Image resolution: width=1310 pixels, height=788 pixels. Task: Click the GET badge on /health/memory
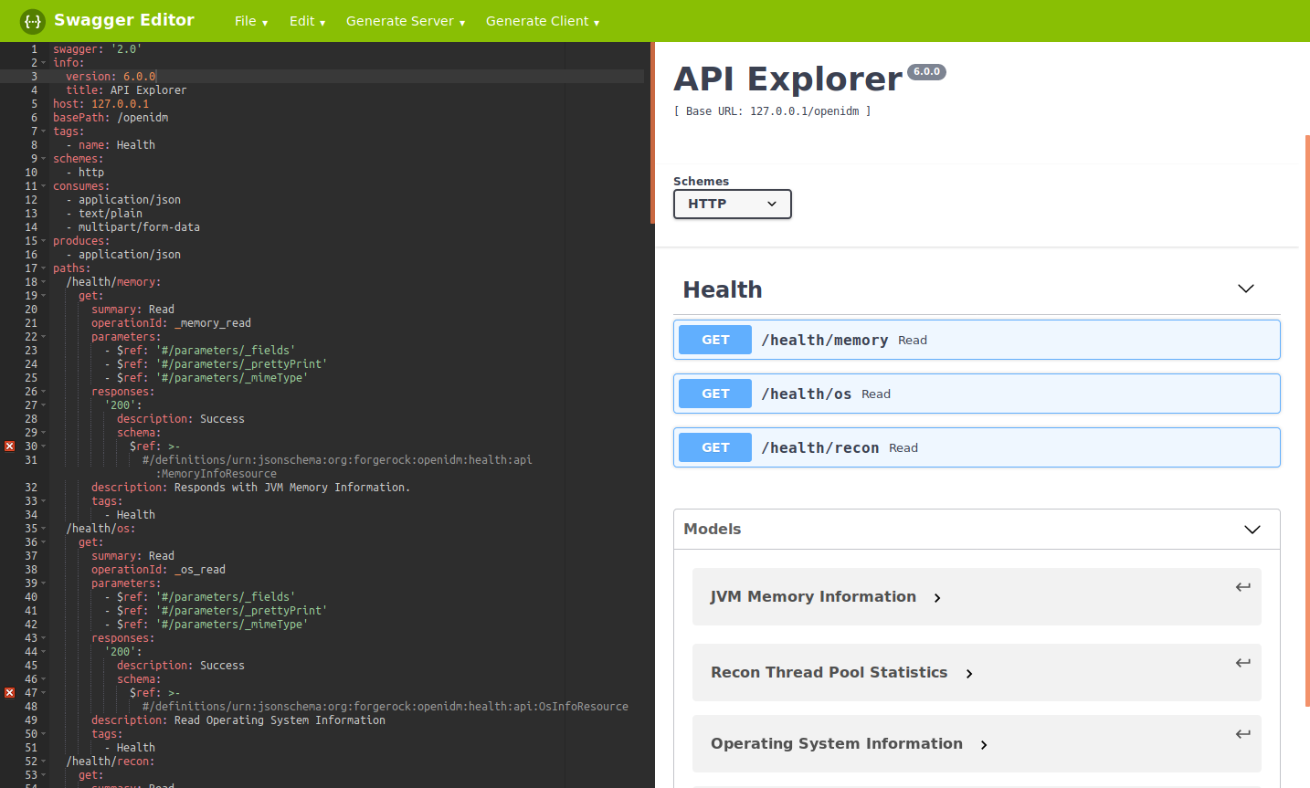714,339
